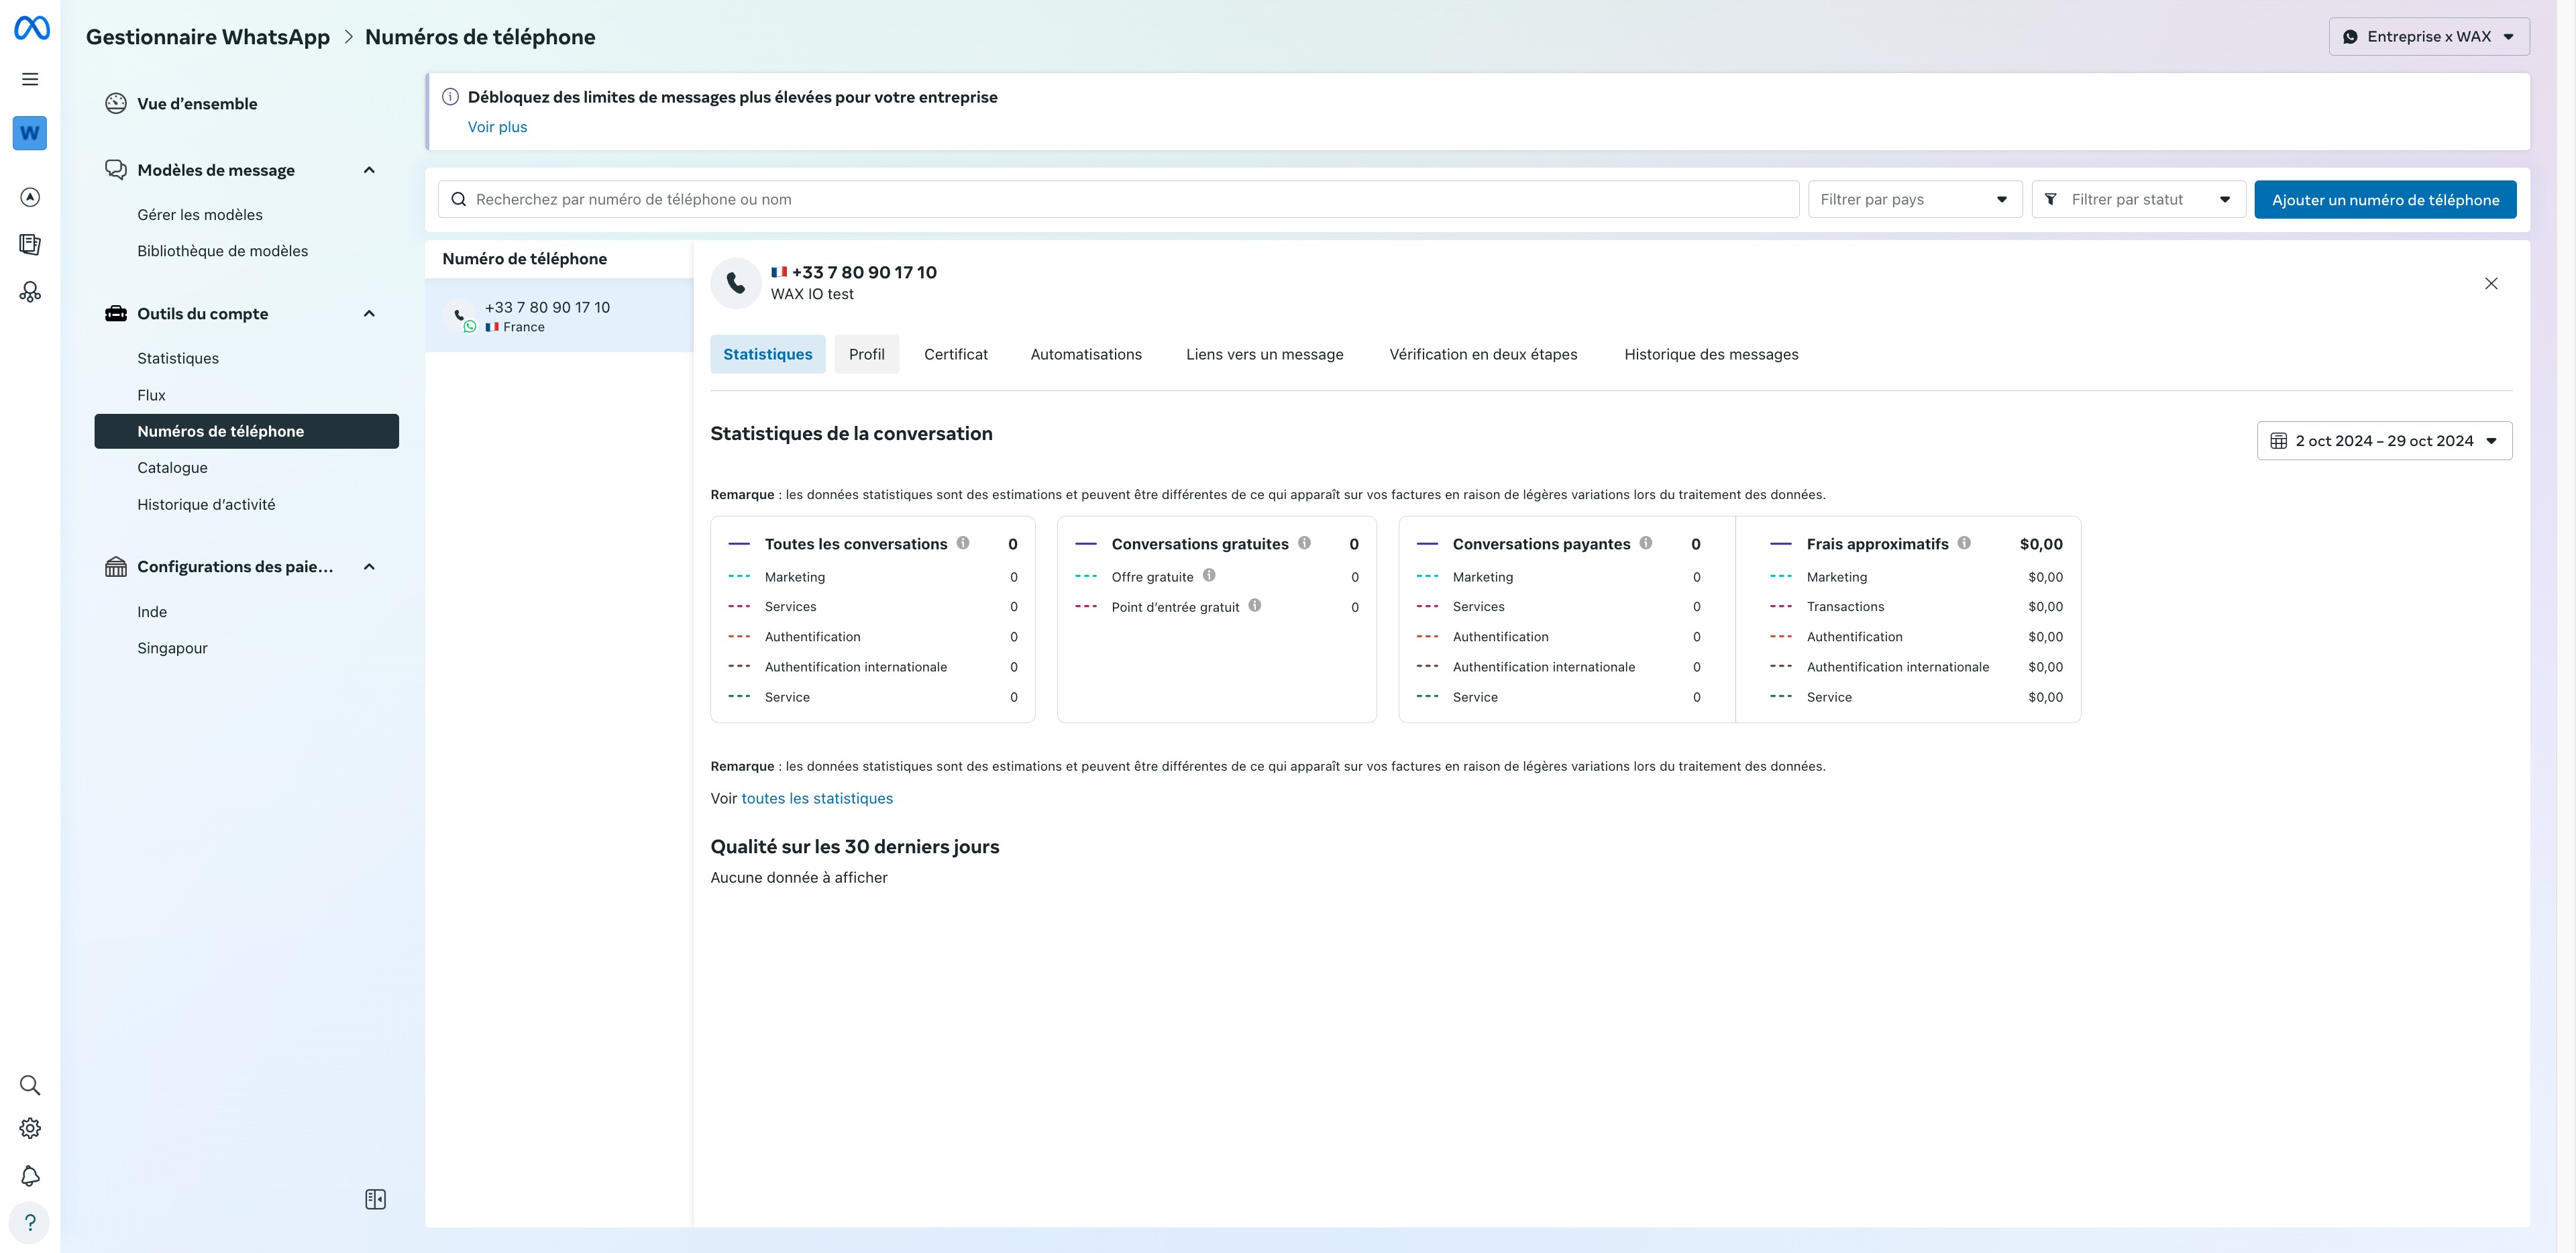Click Ajouter un numéro de téléphone button
2576x1253 pixels.
click(x=2384, y=200)
